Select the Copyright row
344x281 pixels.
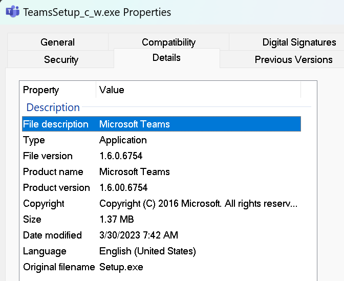pyautogui.click(x=161, y=203)
